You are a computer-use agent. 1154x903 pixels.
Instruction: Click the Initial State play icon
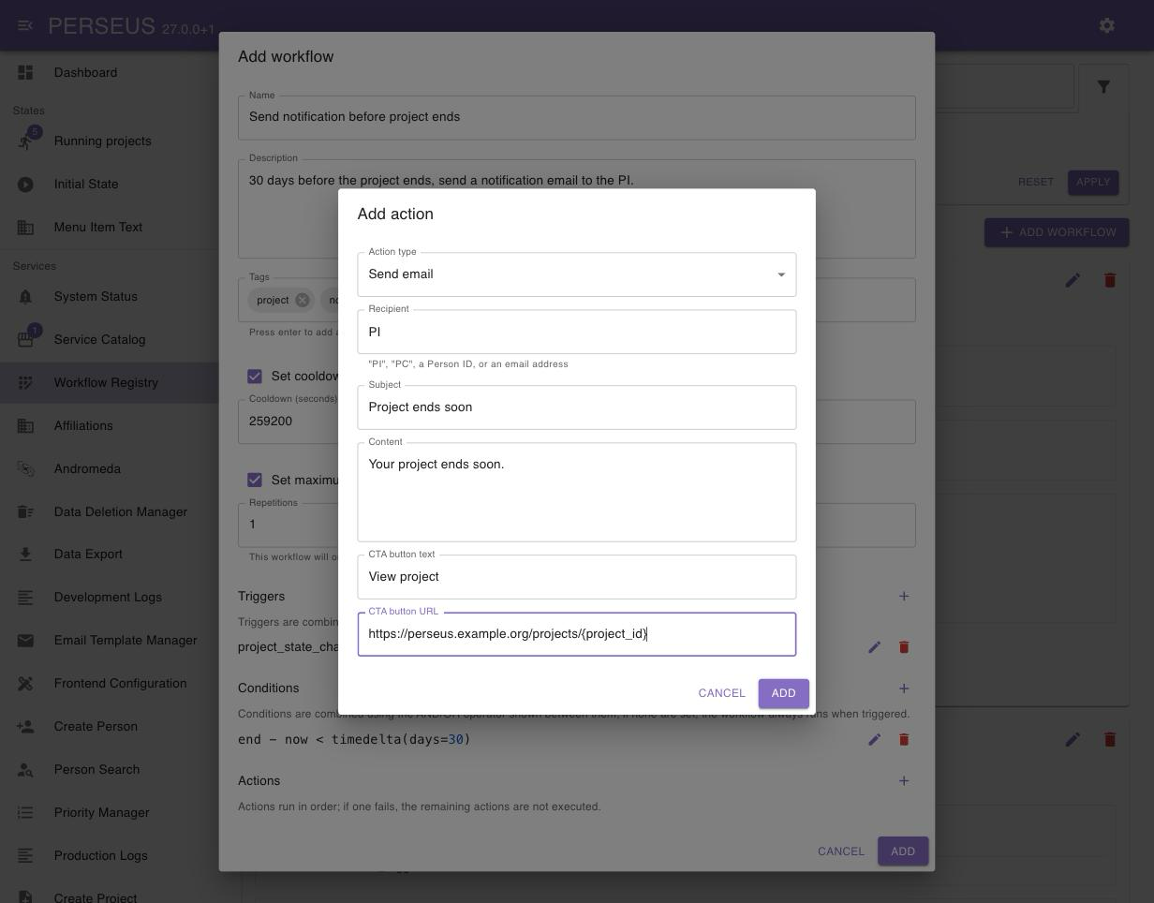pos(25,185)
